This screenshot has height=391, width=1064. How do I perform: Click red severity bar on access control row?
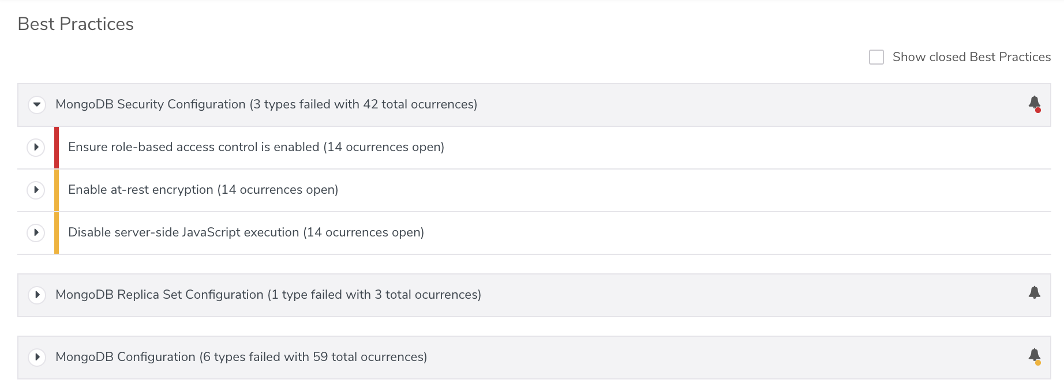click(57, 148)
